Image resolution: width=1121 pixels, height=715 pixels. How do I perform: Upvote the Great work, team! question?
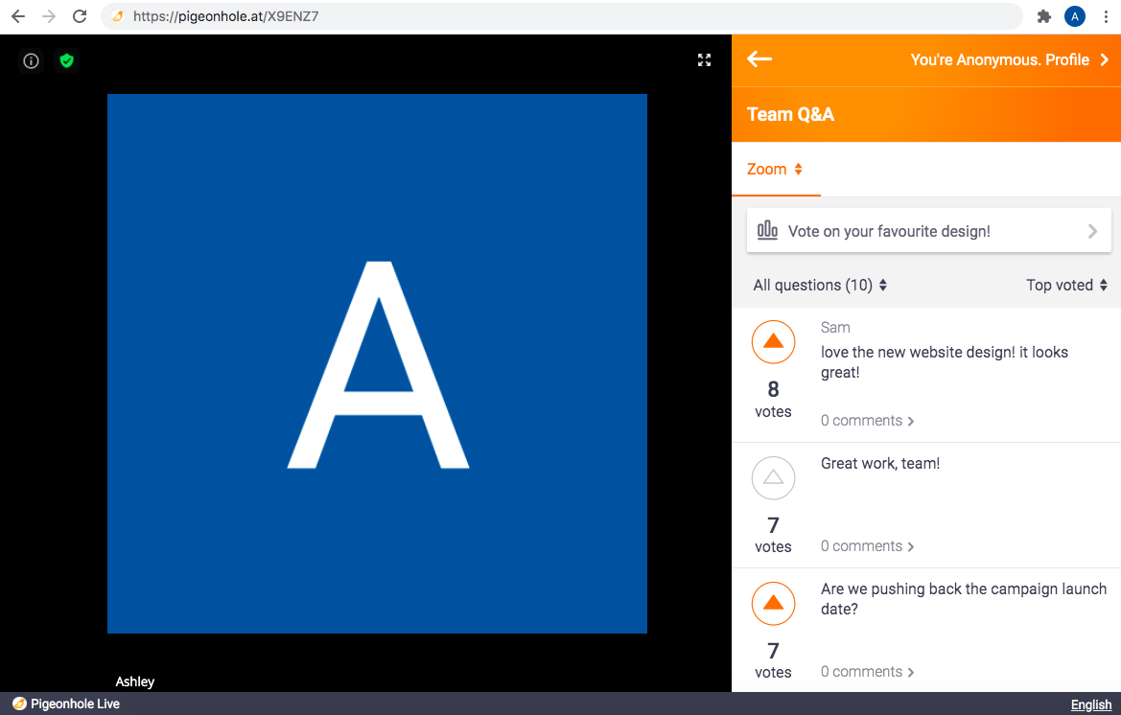point(773,478)
